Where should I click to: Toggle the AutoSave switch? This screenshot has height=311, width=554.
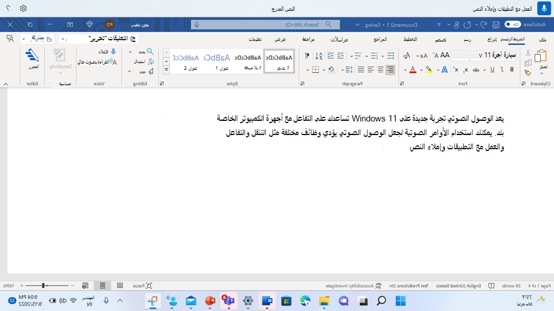pyautogui.click(x=513, y=24)
